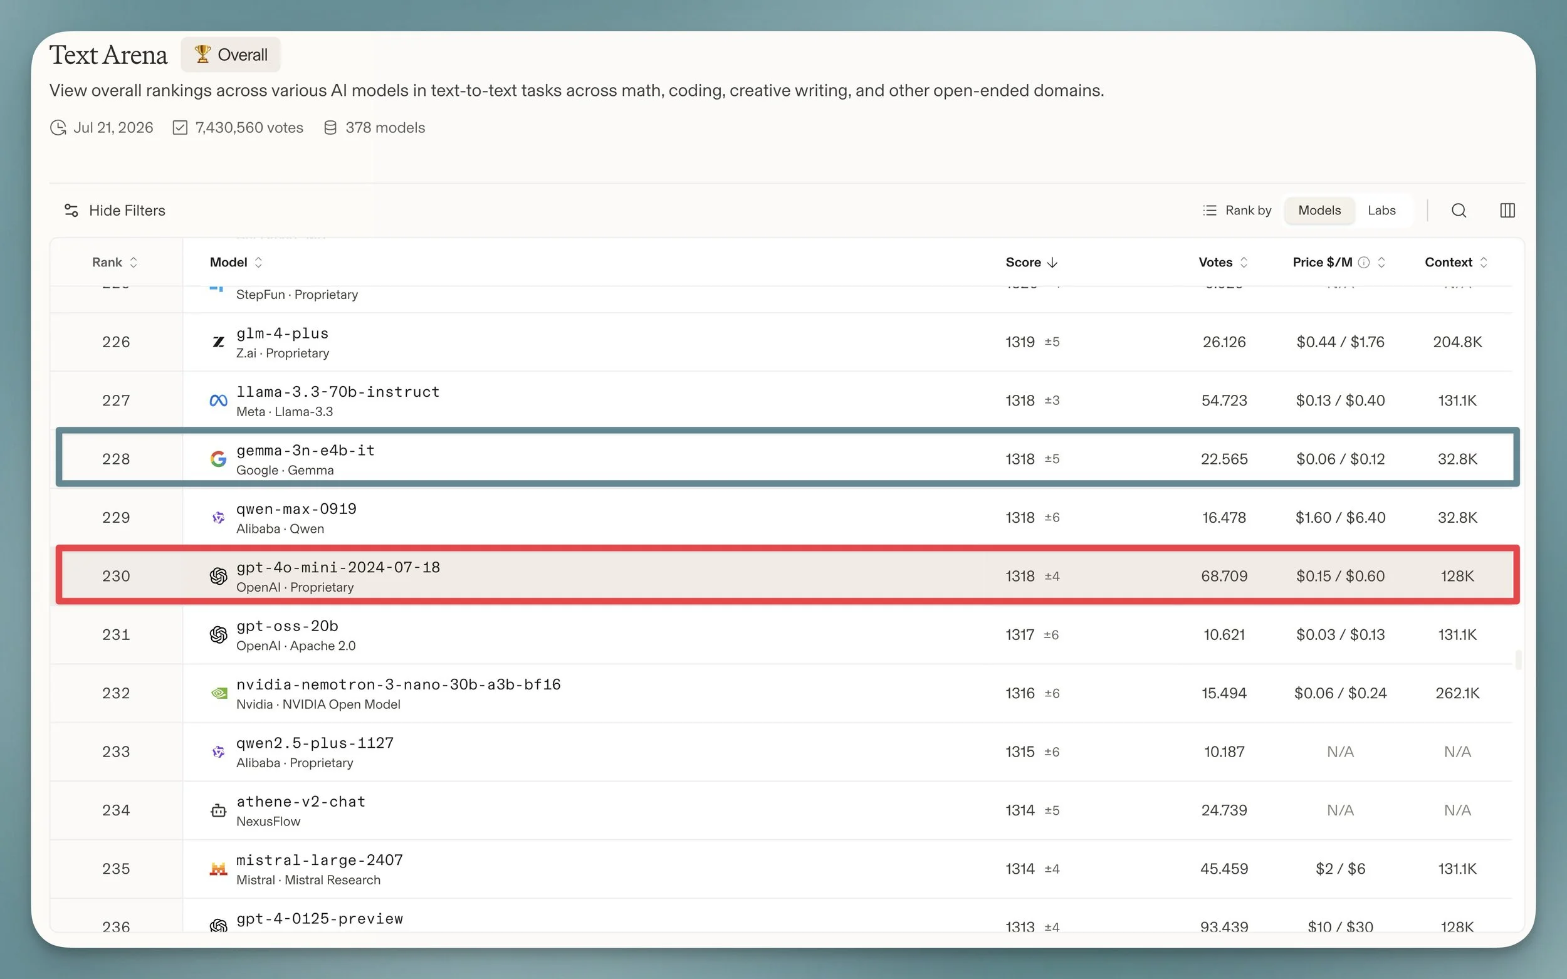Open the athene-v2-chat model link
Screen dimensions: 1567x979
point(301,802)
